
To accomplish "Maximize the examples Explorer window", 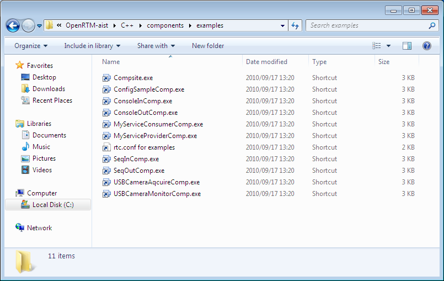I will coord(411,10).
